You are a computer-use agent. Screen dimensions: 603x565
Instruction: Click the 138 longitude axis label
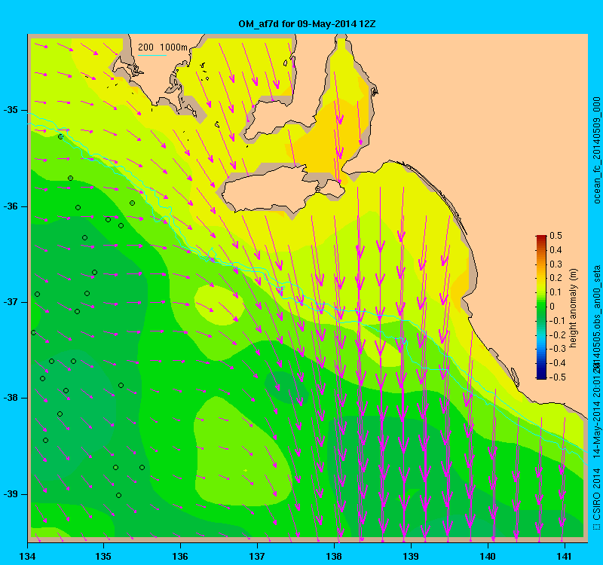click(x=334, y=557)
